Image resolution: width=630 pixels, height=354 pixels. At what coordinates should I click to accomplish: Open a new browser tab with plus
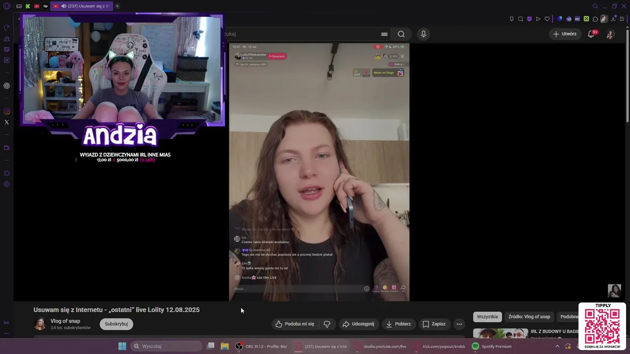point(117,6)
